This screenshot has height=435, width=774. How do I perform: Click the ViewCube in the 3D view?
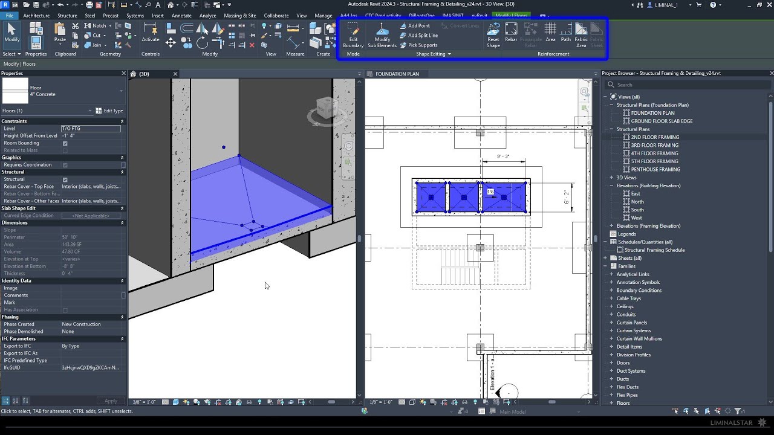point(327,109)
